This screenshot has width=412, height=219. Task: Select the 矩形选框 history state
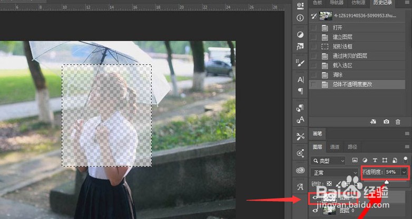(357, 47)
